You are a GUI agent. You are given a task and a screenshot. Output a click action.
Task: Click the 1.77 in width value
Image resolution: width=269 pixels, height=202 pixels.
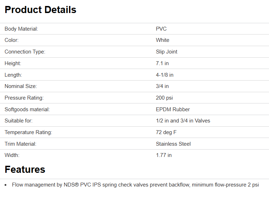pos(164,155)
